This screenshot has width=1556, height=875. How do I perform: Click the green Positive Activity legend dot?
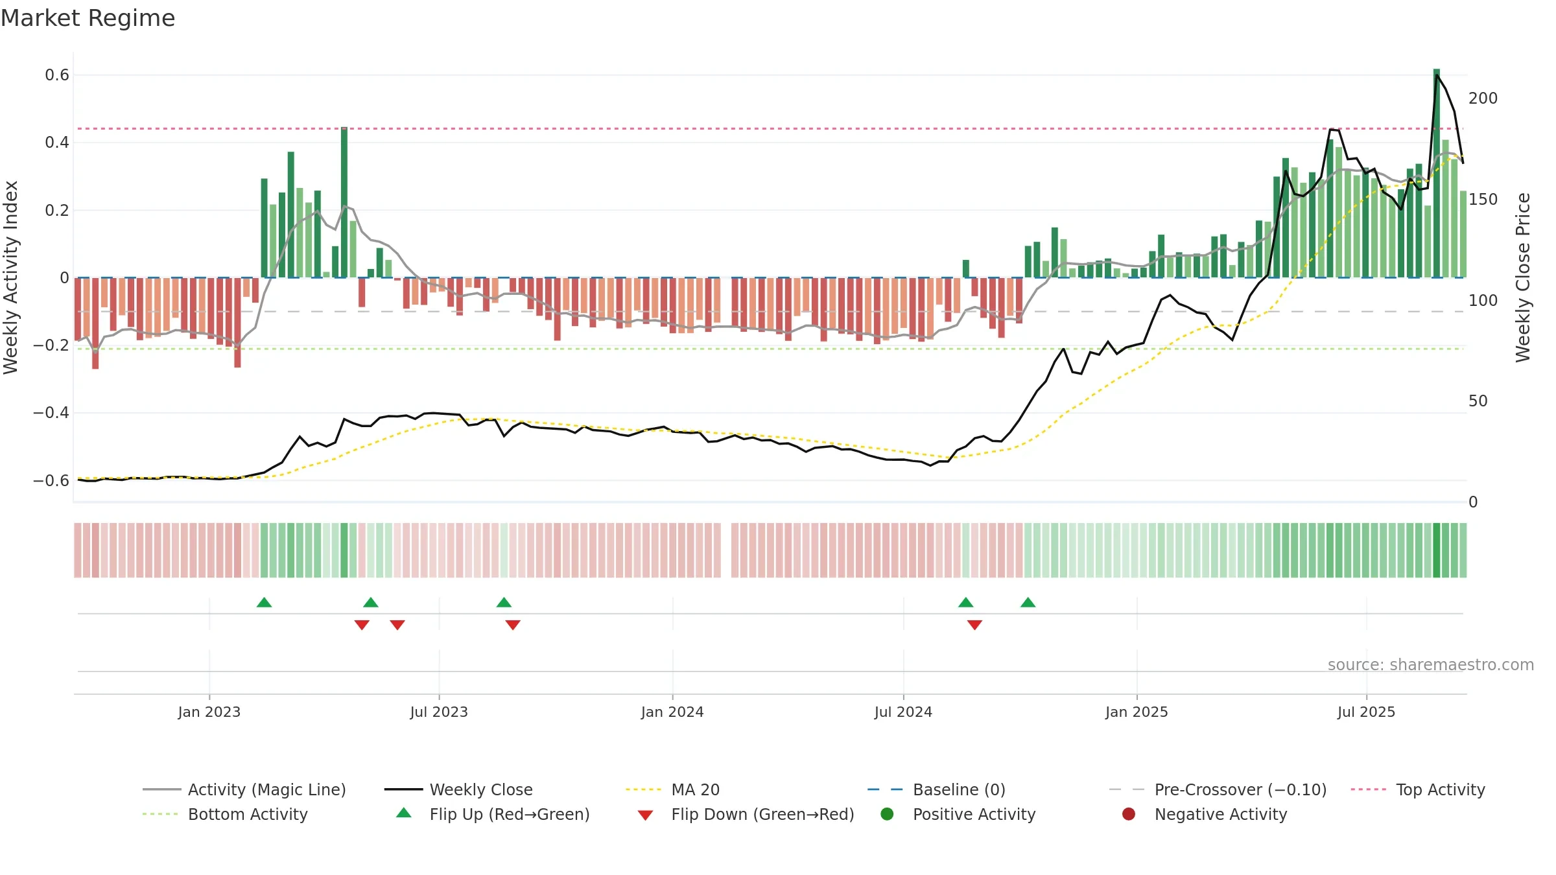tap(887, 814)
